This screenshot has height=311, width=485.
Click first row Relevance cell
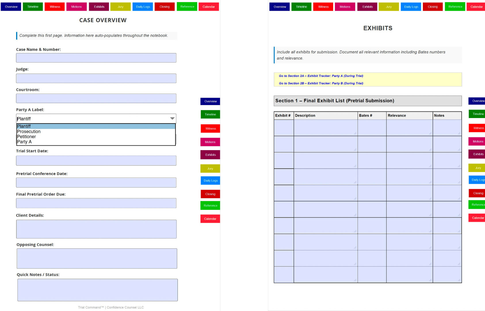[x=409, y=128]
